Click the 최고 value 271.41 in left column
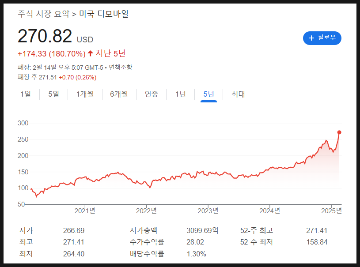Image resolution: width=360 pixels, height=267 pixels. pos(74,242)
